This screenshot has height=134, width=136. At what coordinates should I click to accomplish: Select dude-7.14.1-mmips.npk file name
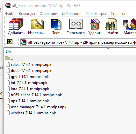(31, 71)
